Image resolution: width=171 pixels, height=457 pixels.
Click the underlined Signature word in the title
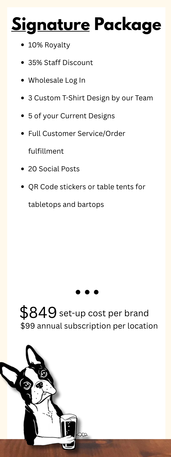(x=51, y=25)
